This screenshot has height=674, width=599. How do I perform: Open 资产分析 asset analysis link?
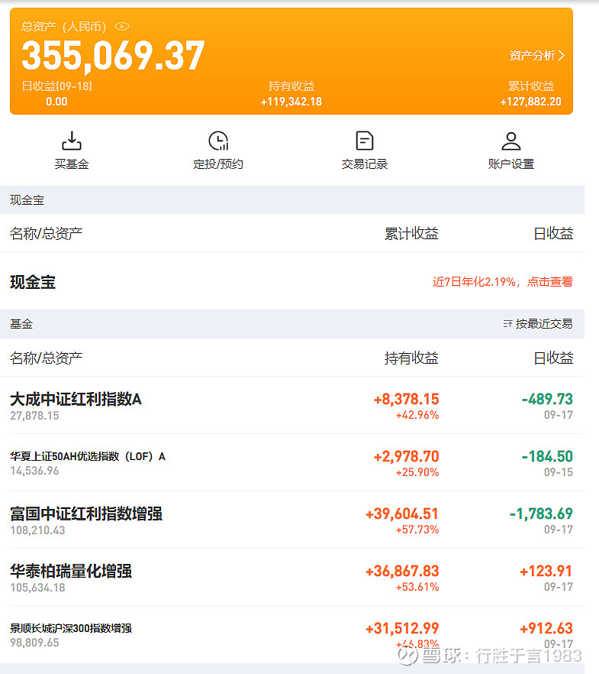pyautogui.click(x=536, y=56)
